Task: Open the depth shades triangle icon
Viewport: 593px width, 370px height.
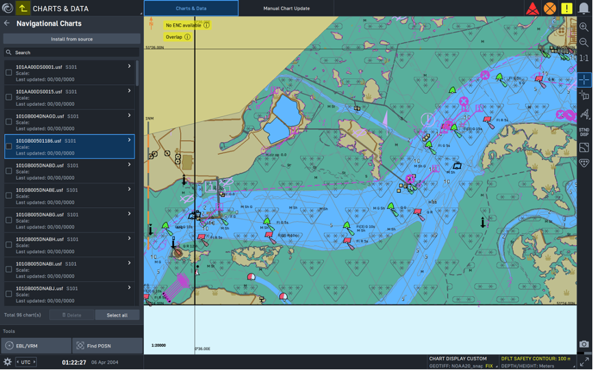Action: pyautogui.click(x=584, y=163)
